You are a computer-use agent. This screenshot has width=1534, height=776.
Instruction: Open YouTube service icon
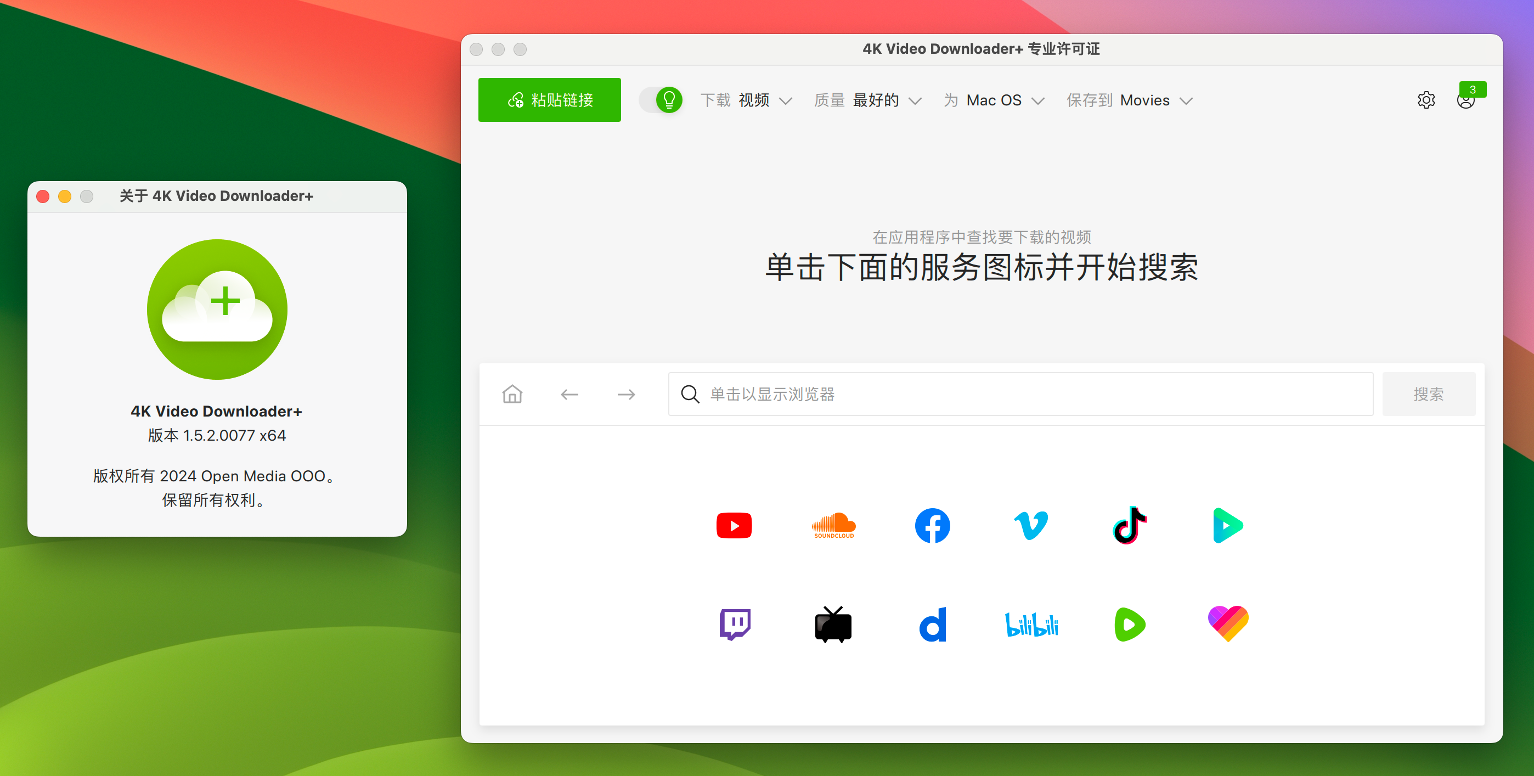point(734,525)
